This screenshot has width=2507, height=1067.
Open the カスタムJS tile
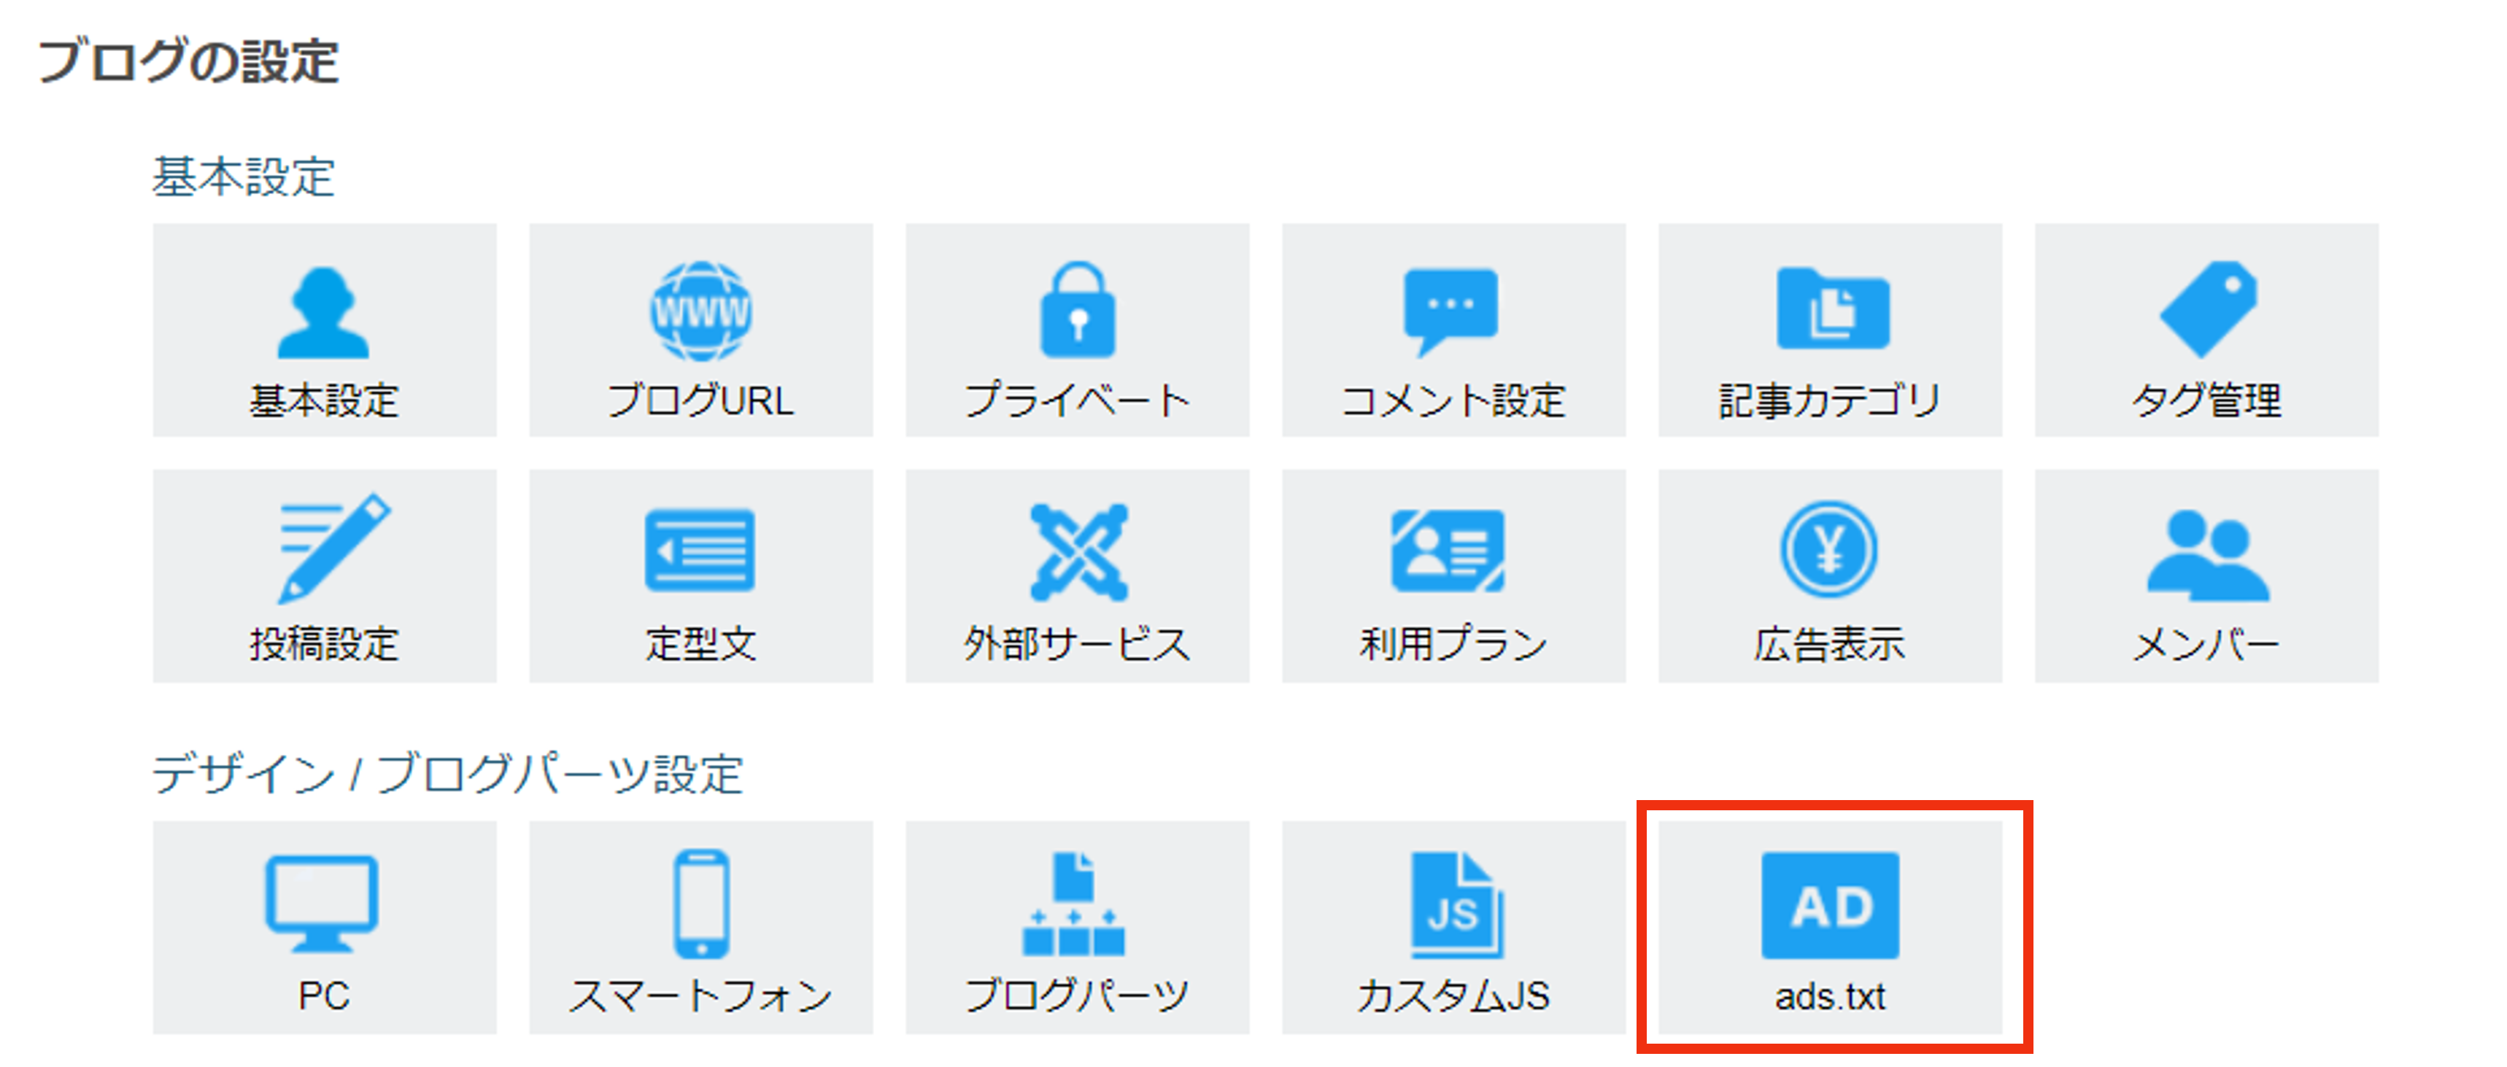coord(1454,927)
